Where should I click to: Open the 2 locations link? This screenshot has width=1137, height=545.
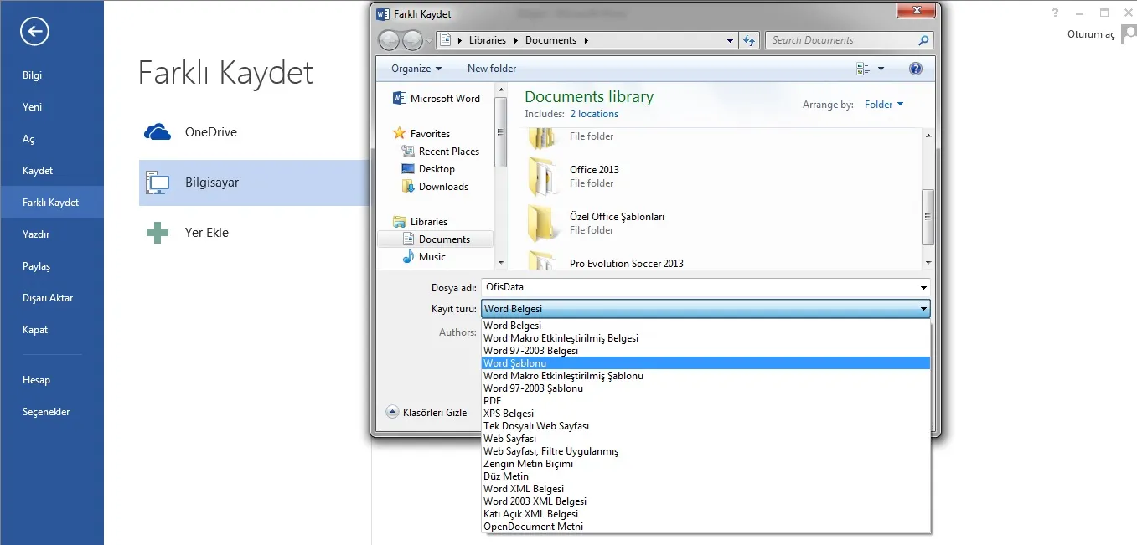[594, 114]
